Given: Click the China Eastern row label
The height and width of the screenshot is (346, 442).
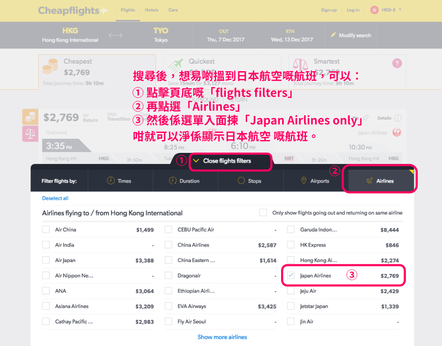Looking at the screenshot, I should coord(196,260).
